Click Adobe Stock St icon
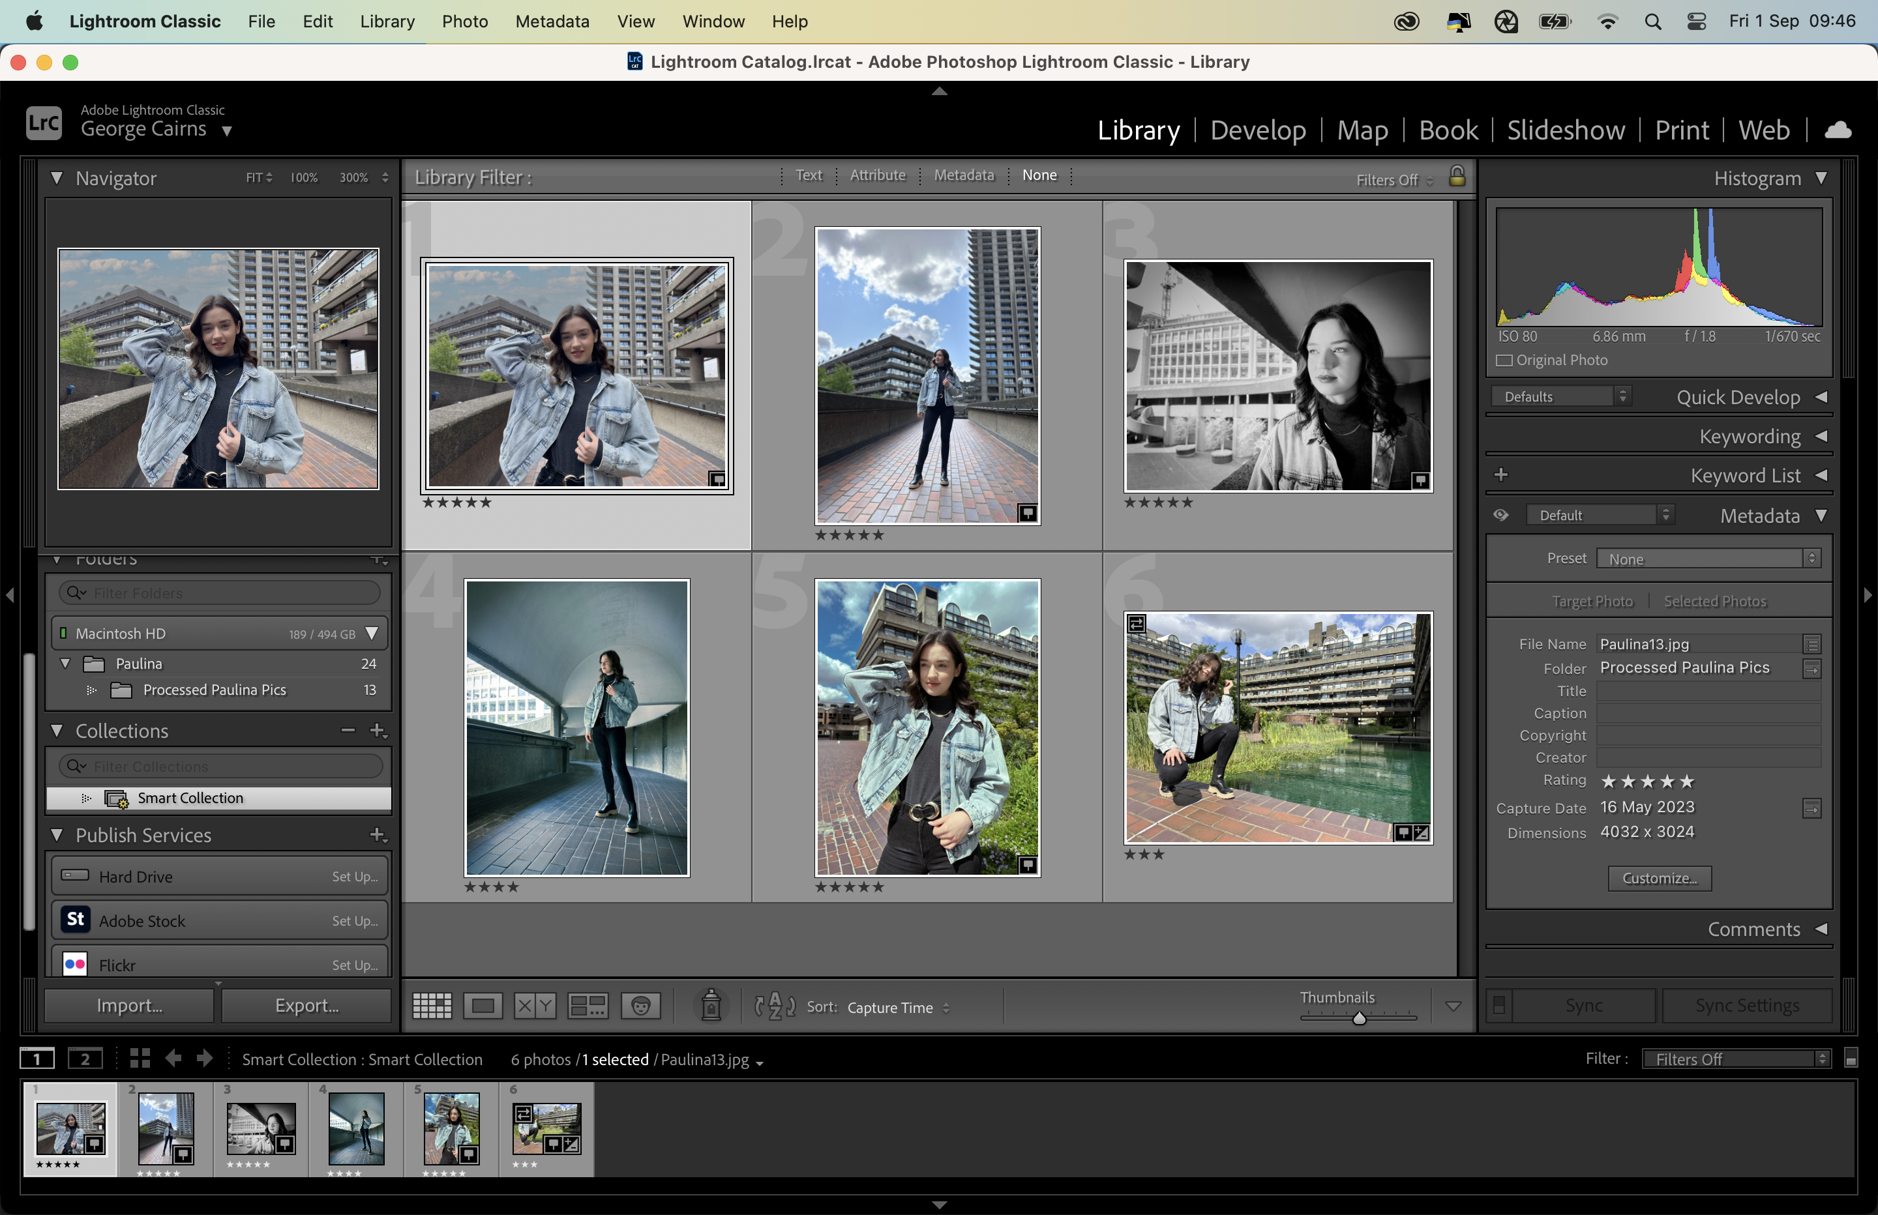The image size is (1878, 1215). coord(75,919)
